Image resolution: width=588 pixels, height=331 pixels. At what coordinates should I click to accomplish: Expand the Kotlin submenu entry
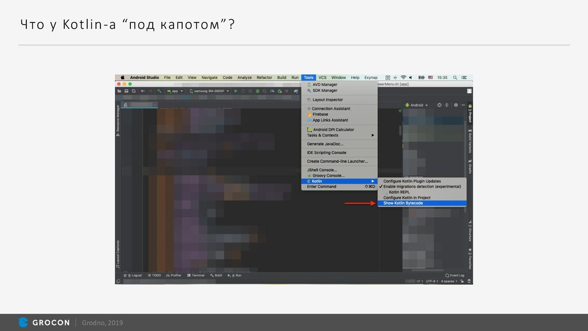point(339,181)
